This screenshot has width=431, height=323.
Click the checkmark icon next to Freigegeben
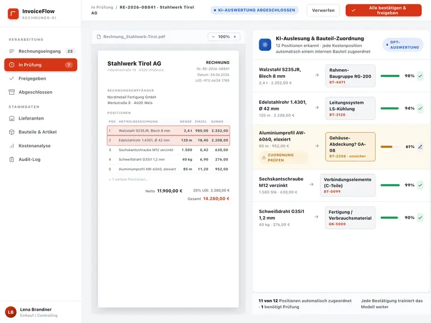(11, 78)
